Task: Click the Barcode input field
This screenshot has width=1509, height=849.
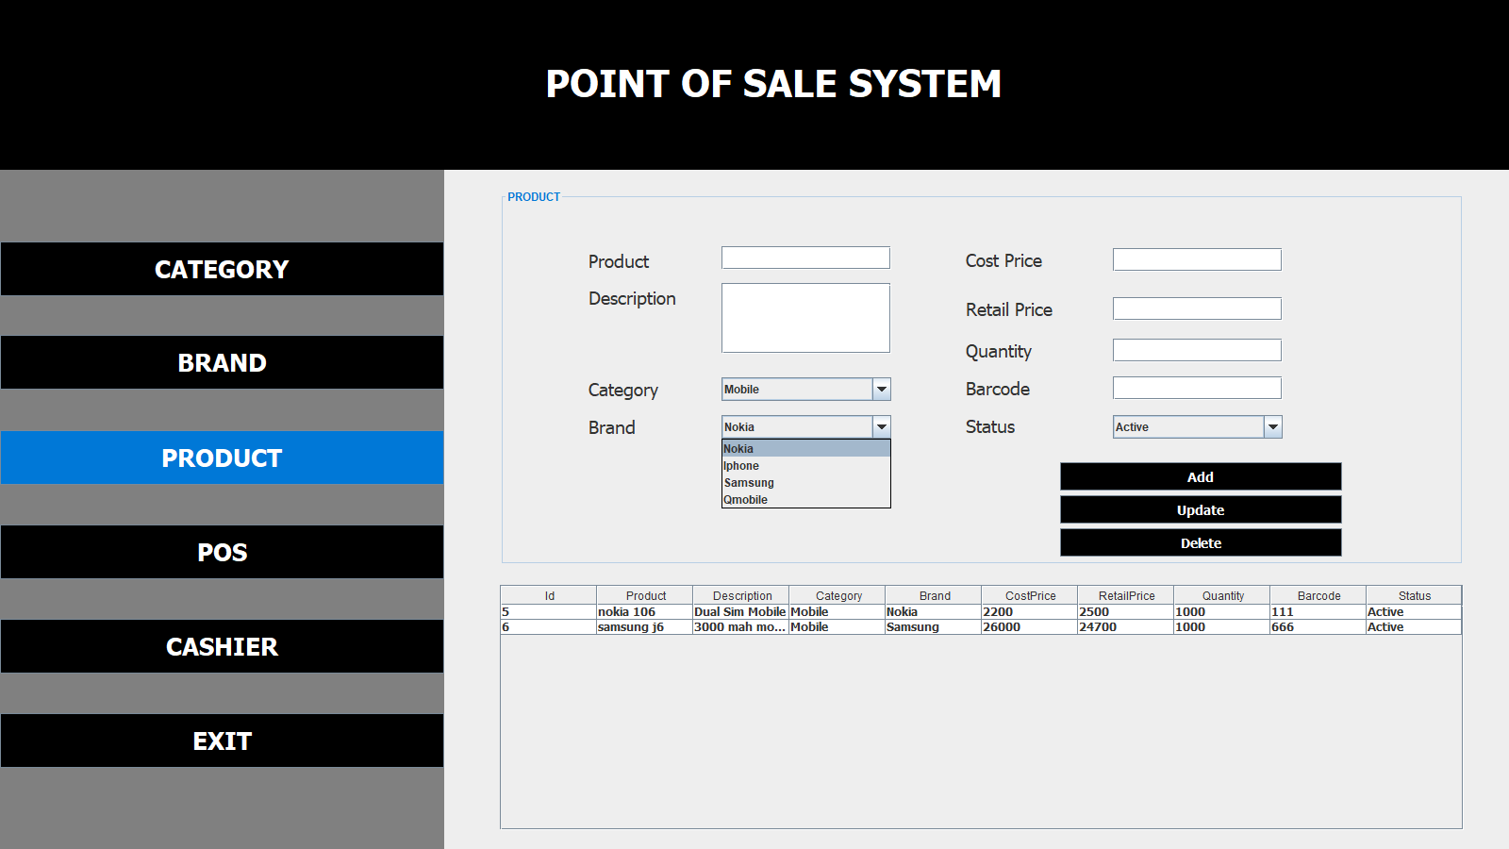Action: point(1196,389)
